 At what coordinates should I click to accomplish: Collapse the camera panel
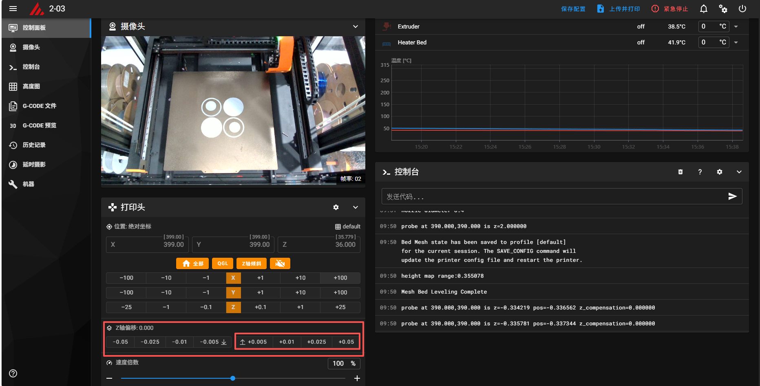(356, 26)
